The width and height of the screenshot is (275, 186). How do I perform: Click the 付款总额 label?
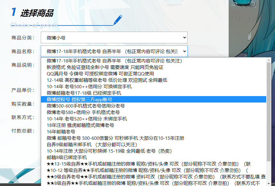click(x=23, y=131)
